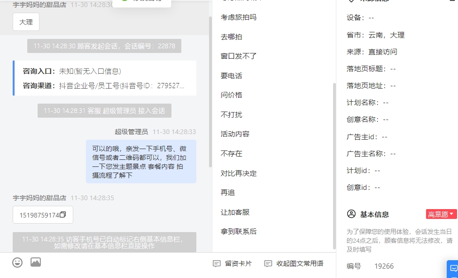Click the 基本信息 section heading
This screenshot has height=278, width=458.
point(374,214)
